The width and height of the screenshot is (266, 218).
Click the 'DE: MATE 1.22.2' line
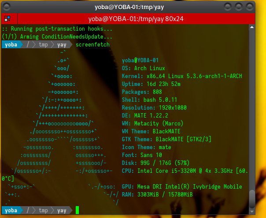coord(145,116)
